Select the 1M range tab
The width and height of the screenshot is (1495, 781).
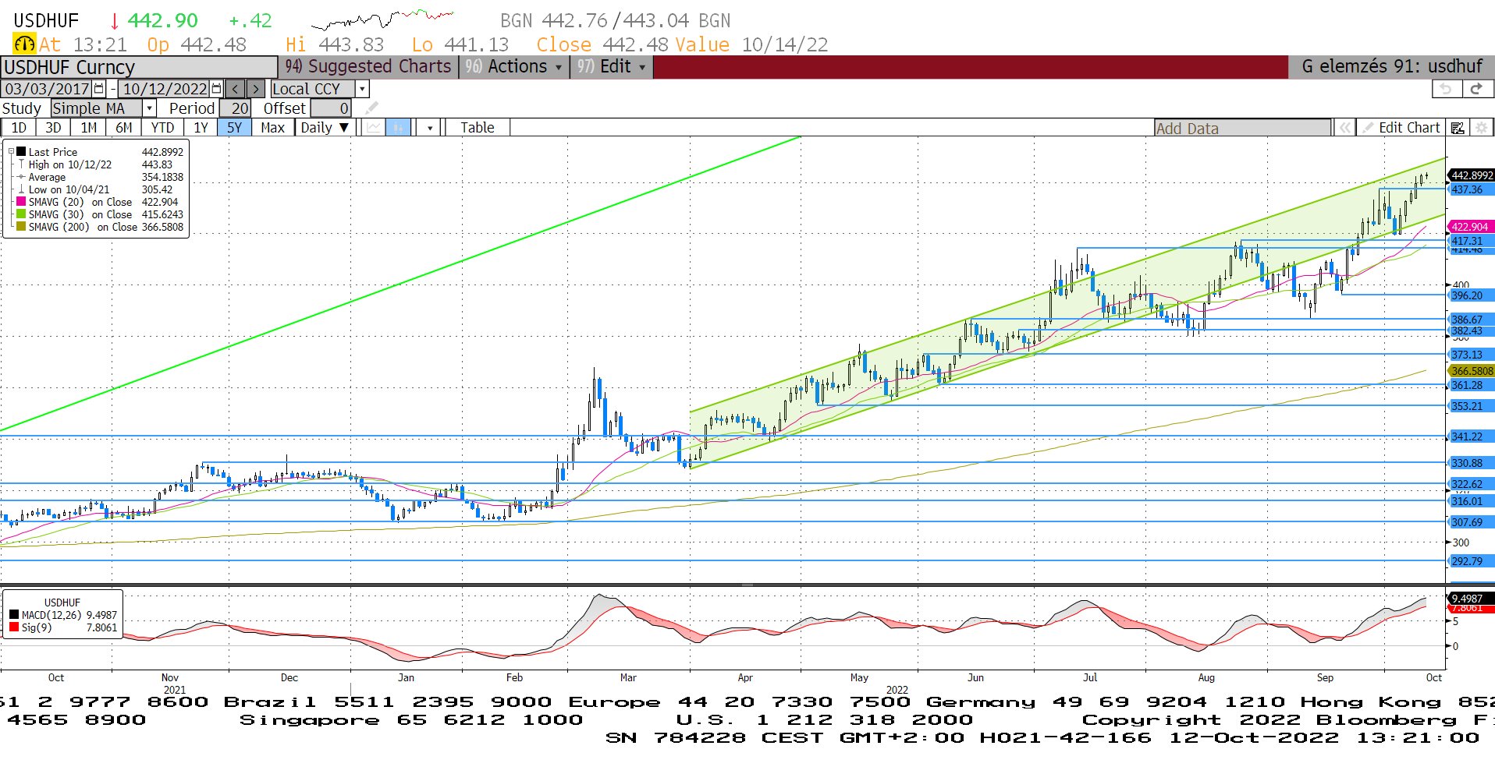89,128
